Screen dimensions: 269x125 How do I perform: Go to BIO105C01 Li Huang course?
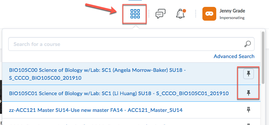pyautogui.click(x=119, y=93)
